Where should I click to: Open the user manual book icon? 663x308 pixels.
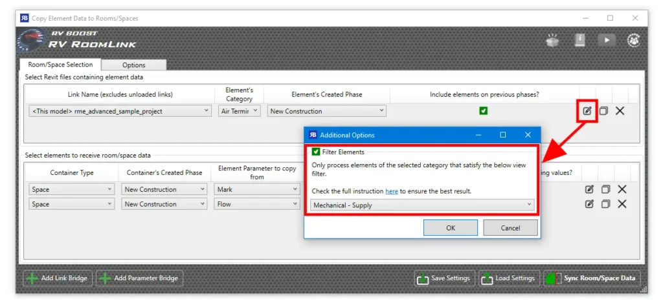click(579, 40)
